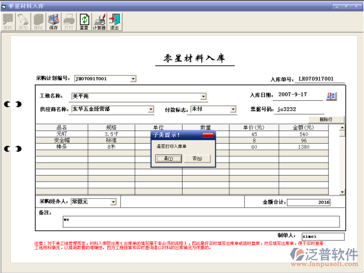Click the 退出 (Exit) toolbar icon

point(114,21)
